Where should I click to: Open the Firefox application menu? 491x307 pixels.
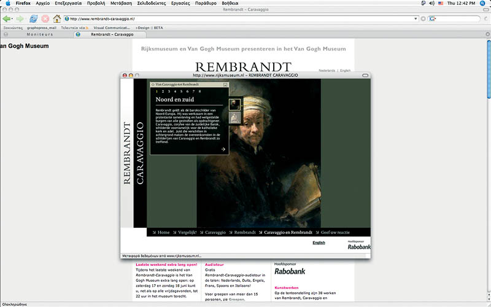point(23,3)
